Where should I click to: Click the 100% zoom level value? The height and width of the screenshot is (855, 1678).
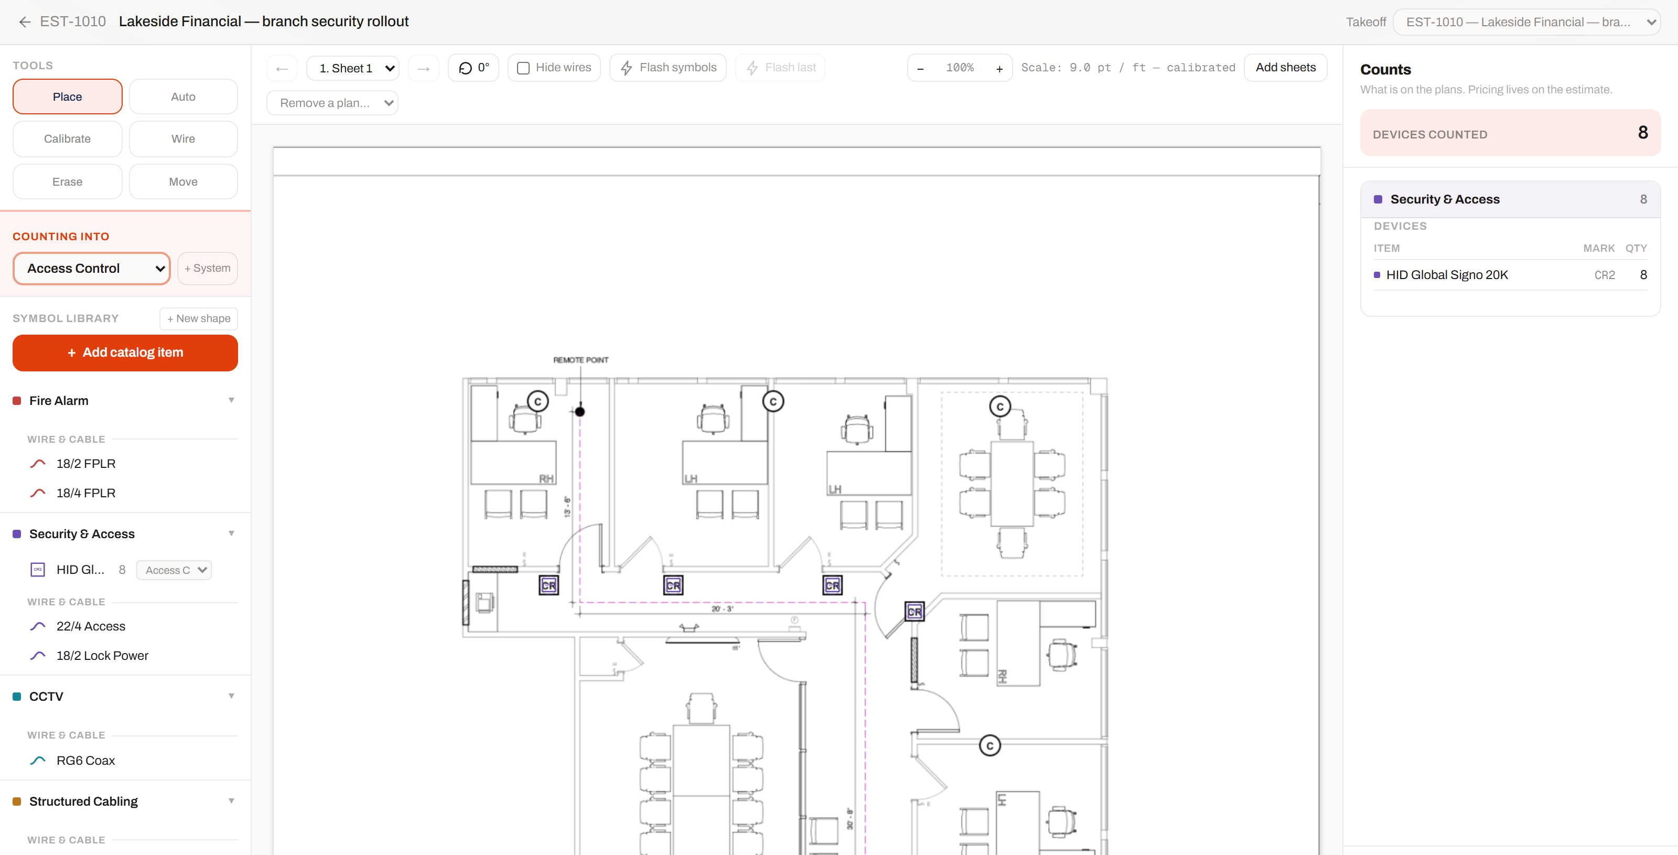(x=960, y=68)
